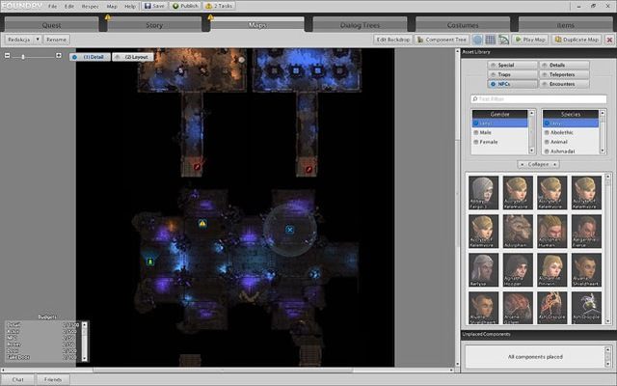617x386 pixels.
Task: Click the Gender list down arrow
Action: 531,151
